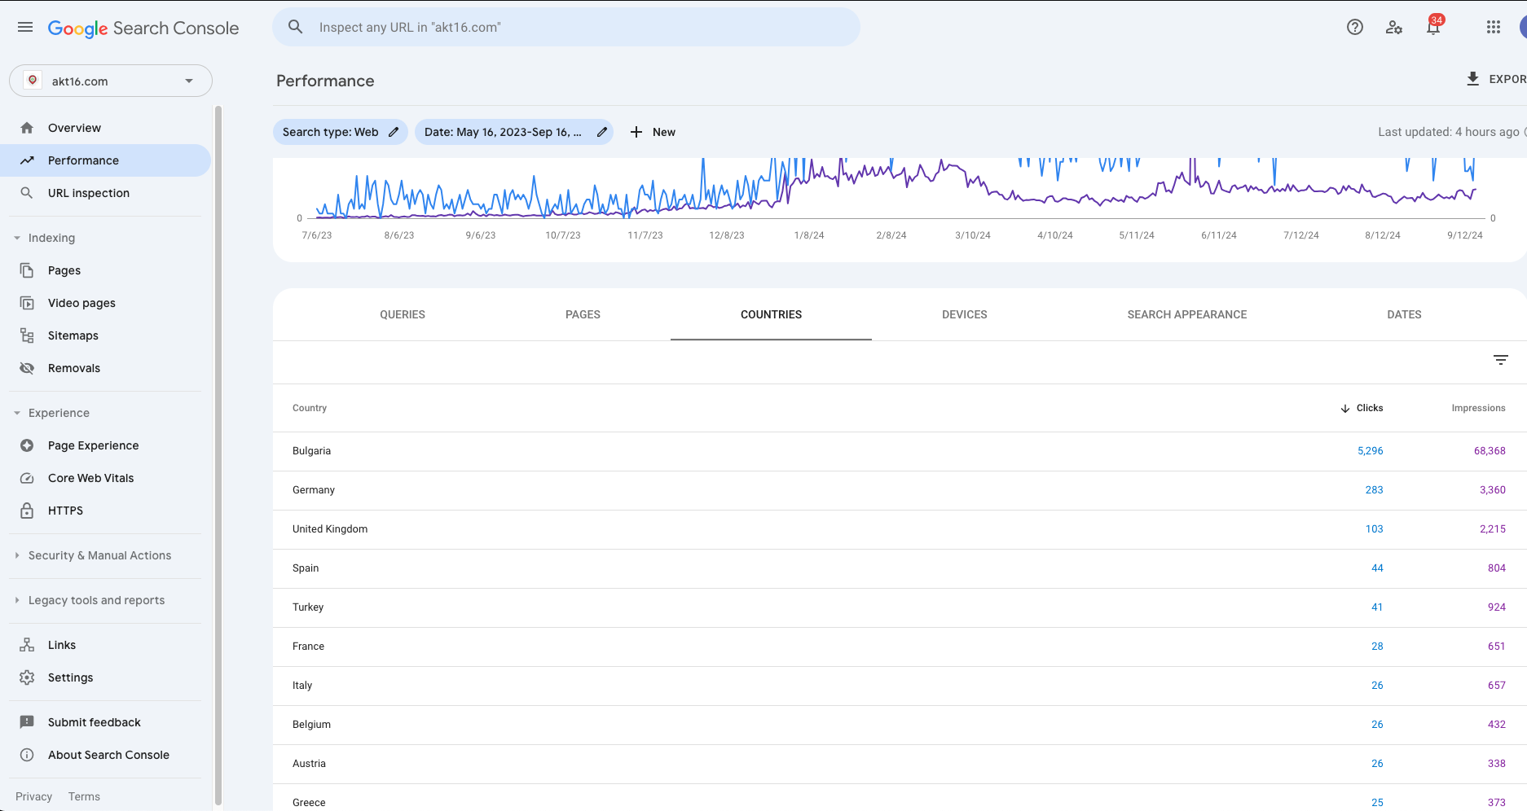
Task: Click the Submit feedback icon
Action: tap(27, 722)
